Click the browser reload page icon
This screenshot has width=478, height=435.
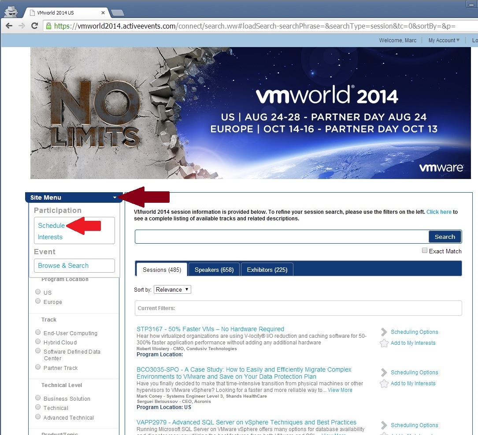point(34,26)
